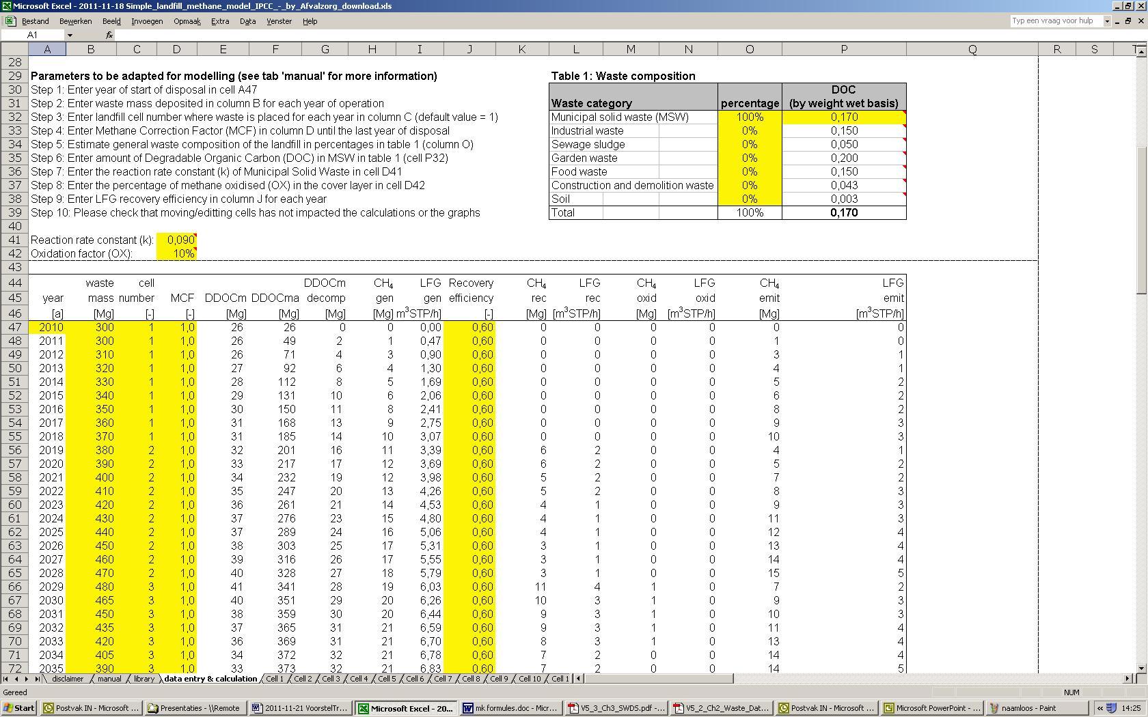This screenshot has width=1148, height=717.
Task: Click the horizontal scrollbar left arrow
Action: (x=579, y=679)
